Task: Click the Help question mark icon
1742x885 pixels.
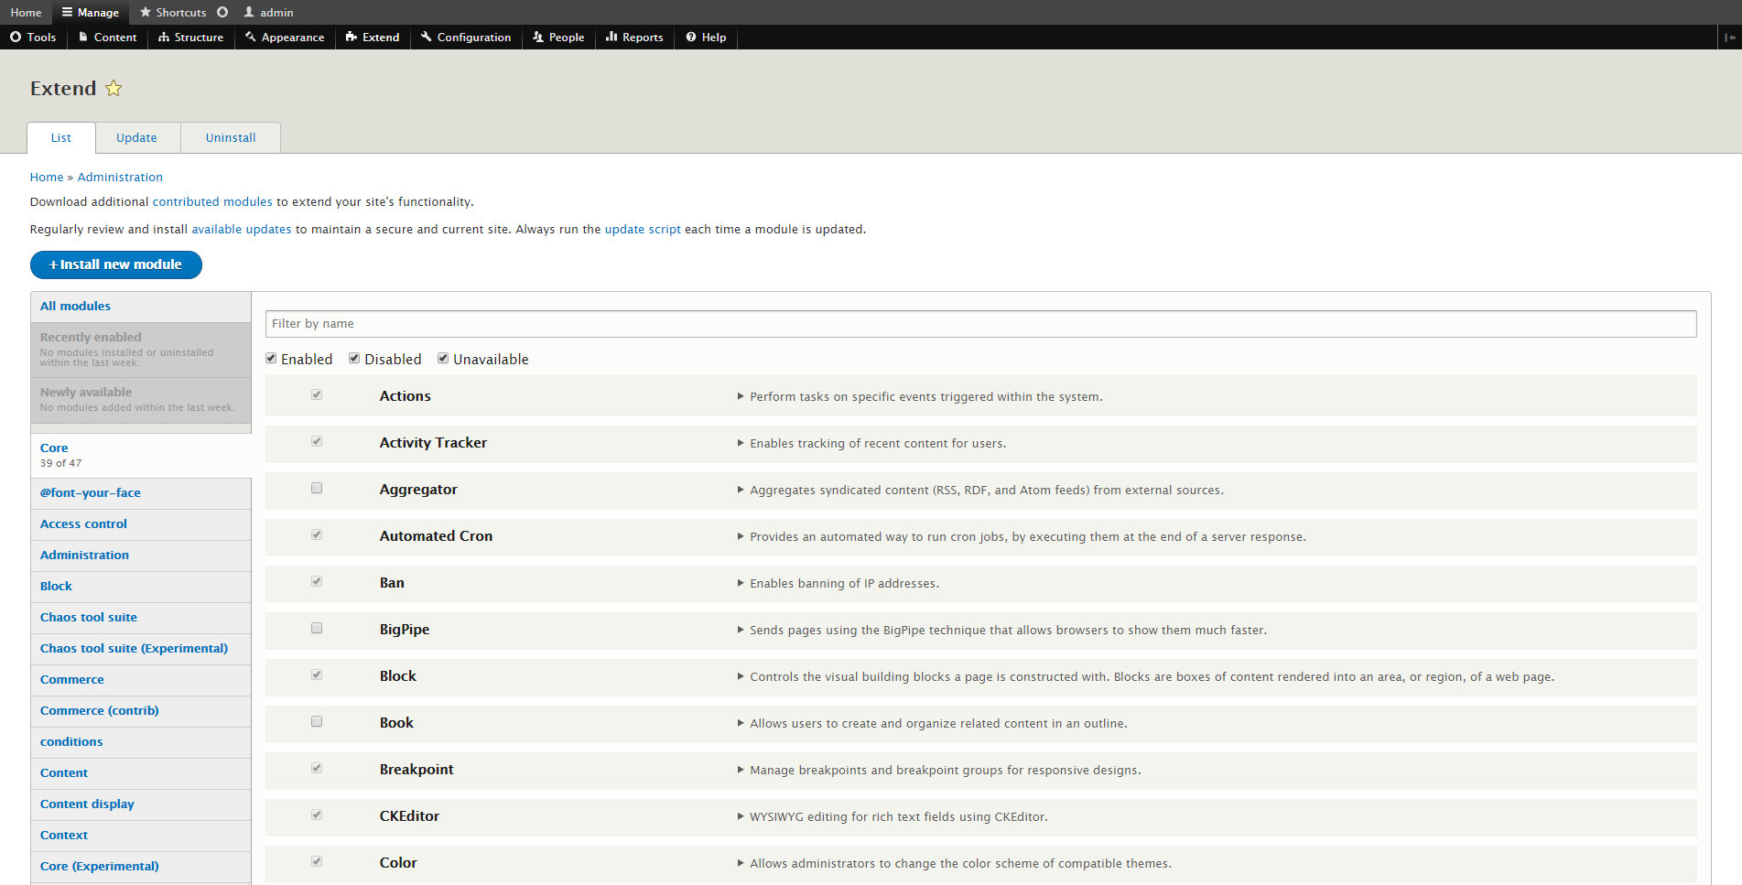Action: (691, 38)
